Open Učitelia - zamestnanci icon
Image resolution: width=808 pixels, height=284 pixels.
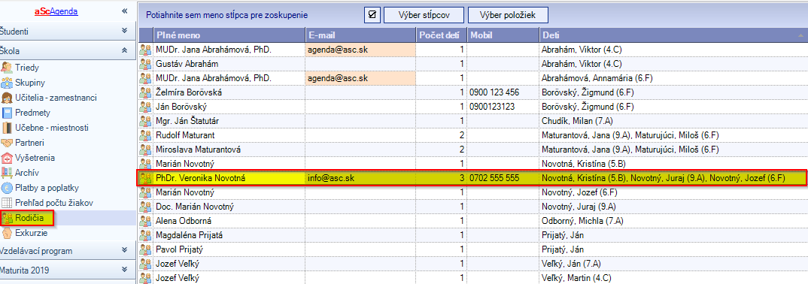[x=8, y=97]
